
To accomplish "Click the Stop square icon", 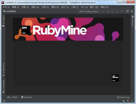I will (122, 11).
